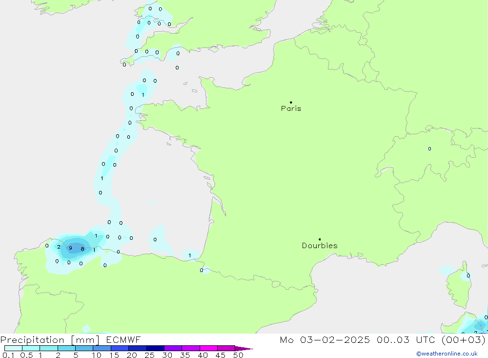Pick the 15–20 mm legend swatch

click(x=120, y=348)
